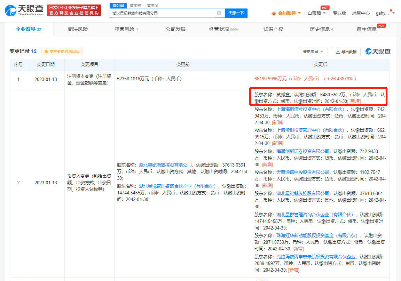Click the 天眼一下 search button
Image resolution: width=401 pixels, height=281 pixels.
pyautogui.click(x=237, y=13)
